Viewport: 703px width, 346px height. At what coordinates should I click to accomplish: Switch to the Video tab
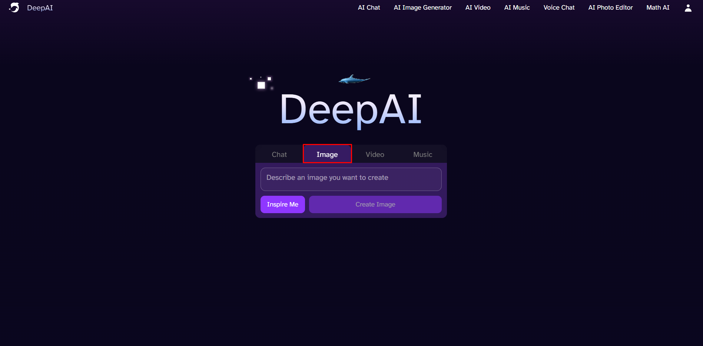(x=375, y=154)
